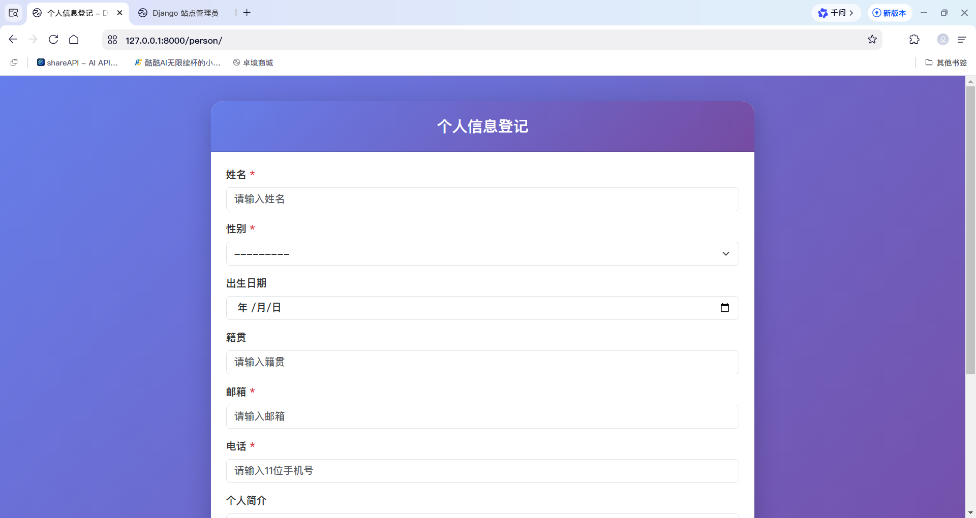Click the 出生日期 date field
Viewport: 976px width, 518px height.
[x=482, y=308]
